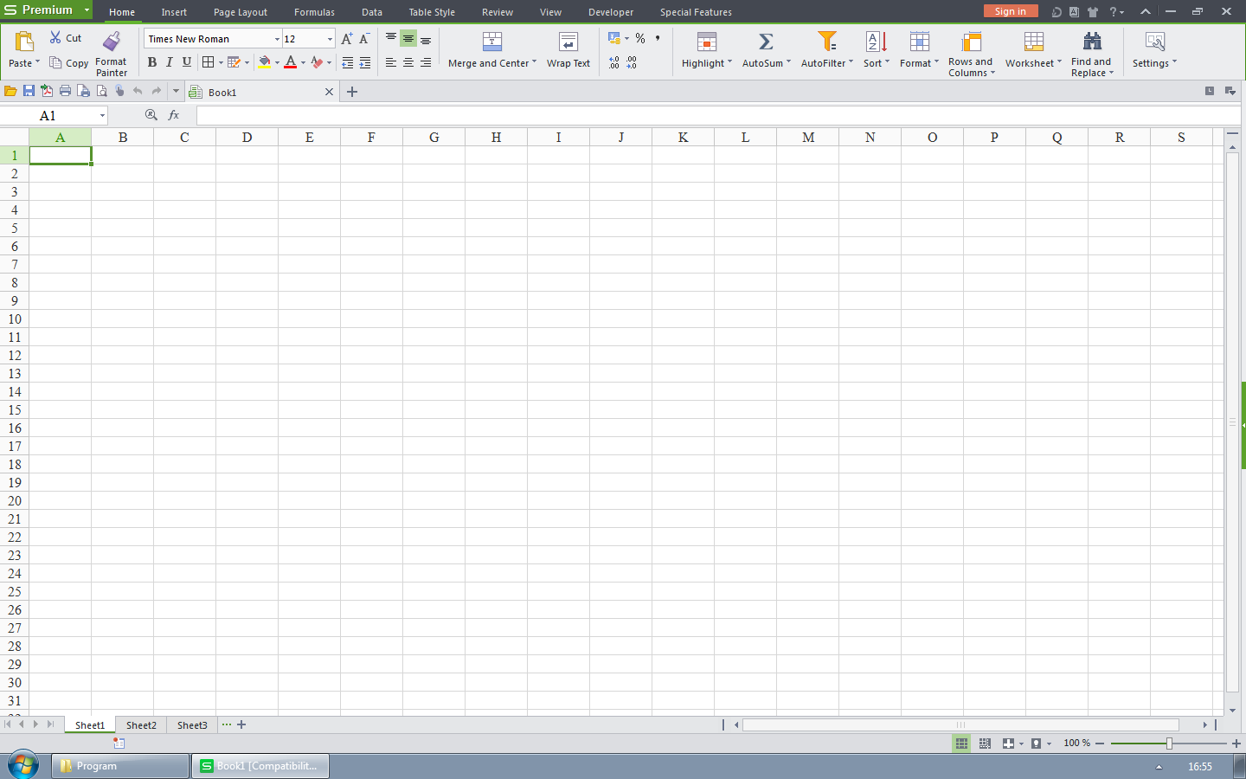The width and height of the screenshot is (1246, 779).
Task: Switch to Sheet2
Action: tap(140, 724)
